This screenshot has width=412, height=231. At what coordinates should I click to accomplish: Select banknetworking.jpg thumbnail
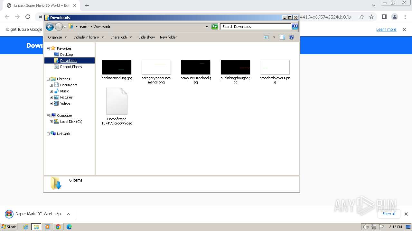[x=117, y=67]
